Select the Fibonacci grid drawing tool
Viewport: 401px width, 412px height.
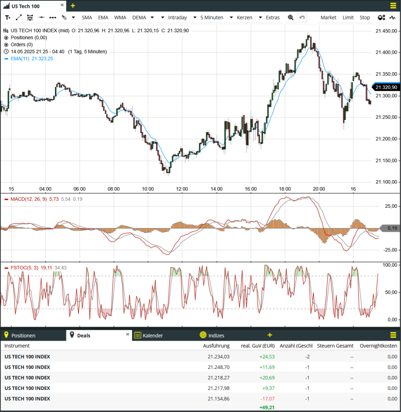coord(30,18)
